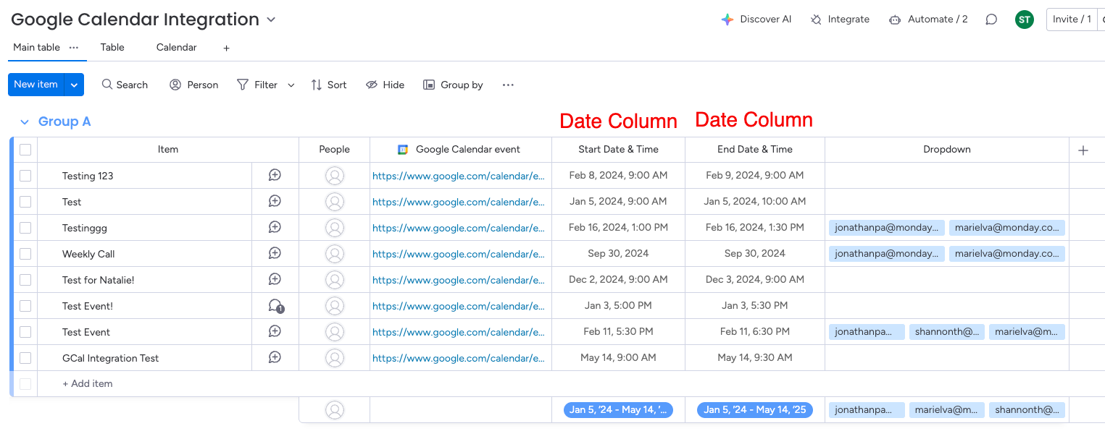Toggle the select-all header checkbox
1105x439 pixels.
[25, 150]
